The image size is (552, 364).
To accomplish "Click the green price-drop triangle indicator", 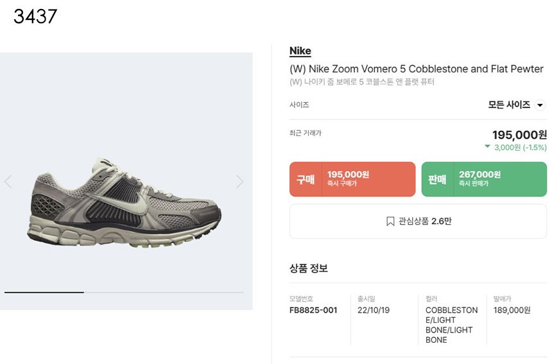I will [488, 147].
